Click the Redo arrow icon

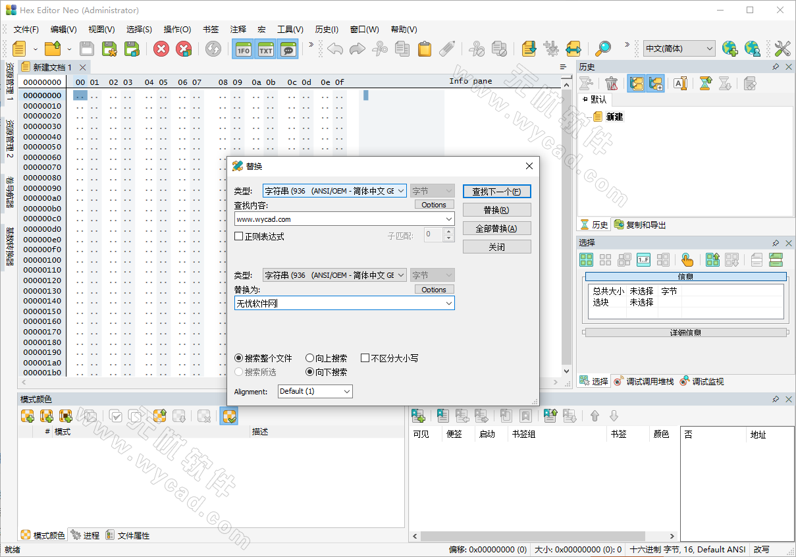click(x=356, y=49)
